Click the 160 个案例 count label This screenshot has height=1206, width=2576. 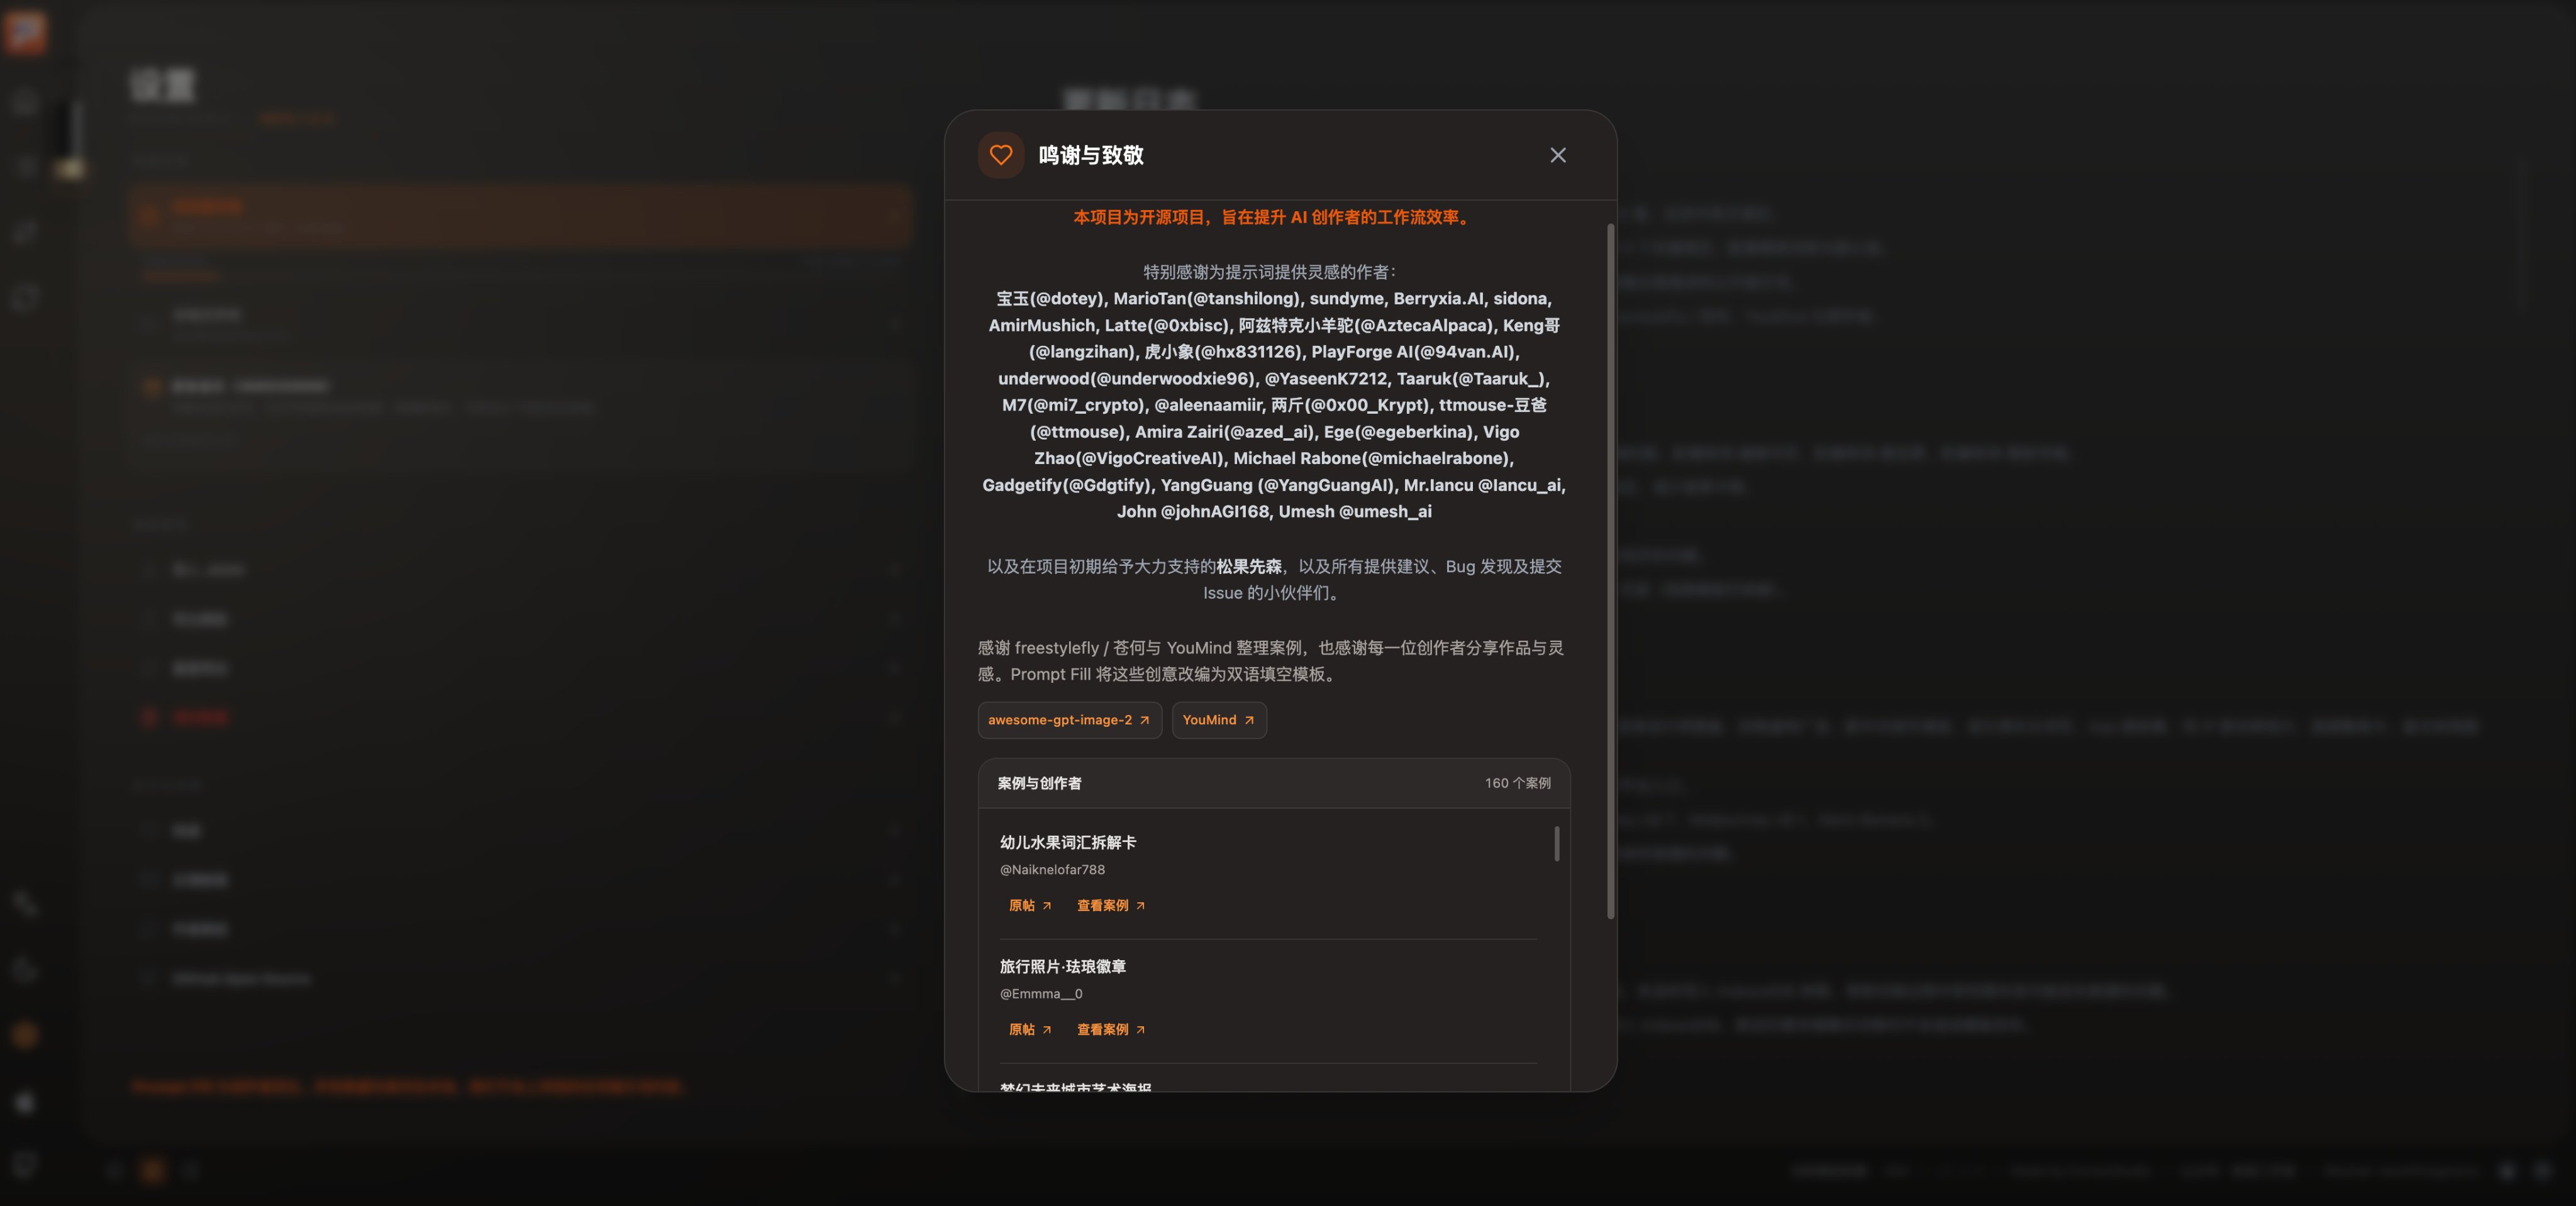pos(1517,783)
